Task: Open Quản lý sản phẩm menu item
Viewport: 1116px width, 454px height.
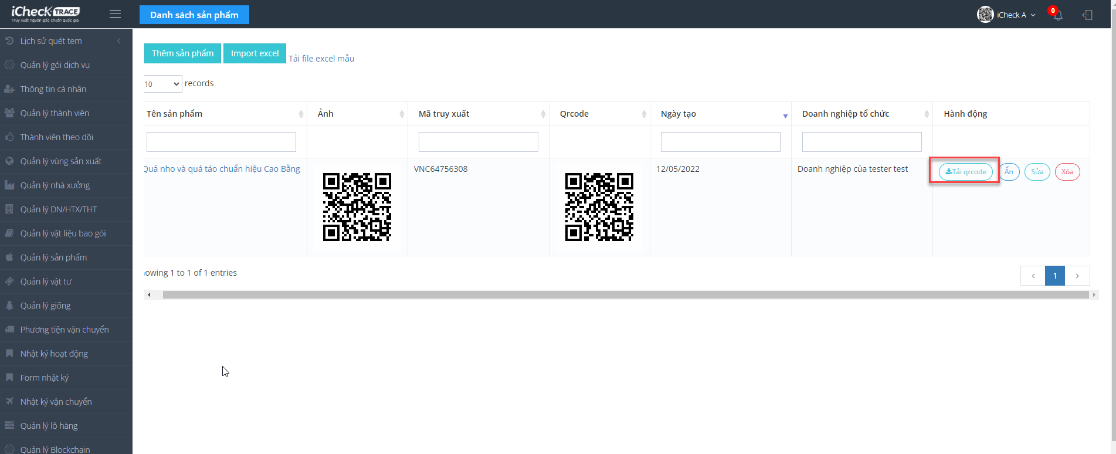Action: click(66, 258)
